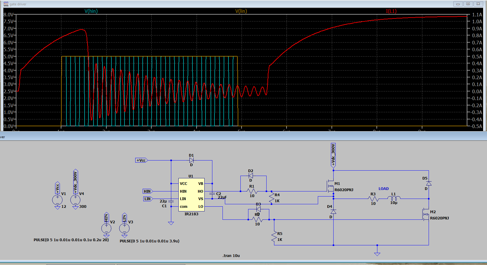487x265 pixels.
Task: Minimize the gate driver waveform window
Action: (x=458, y=4)
